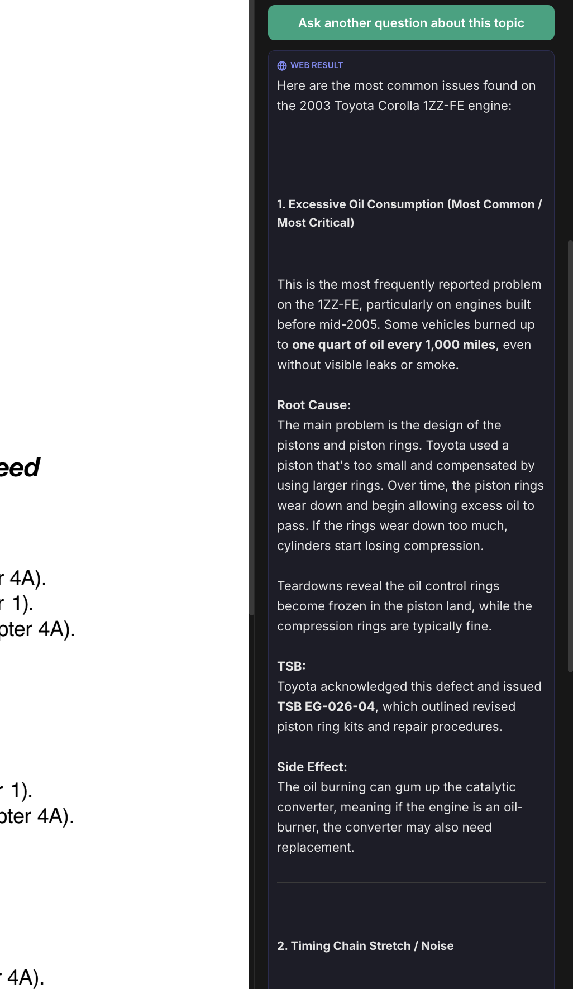
Task: Click the Side Effect: subheading
Action: [312, 767]
